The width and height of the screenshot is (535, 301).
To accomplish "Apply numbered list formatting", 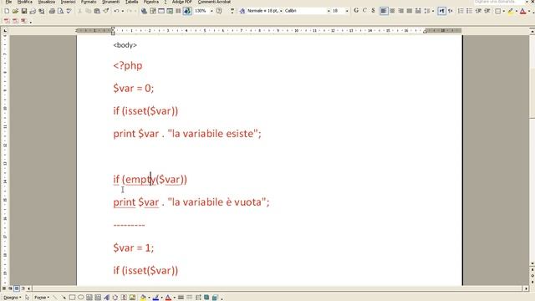I will [x=461, y=11].
